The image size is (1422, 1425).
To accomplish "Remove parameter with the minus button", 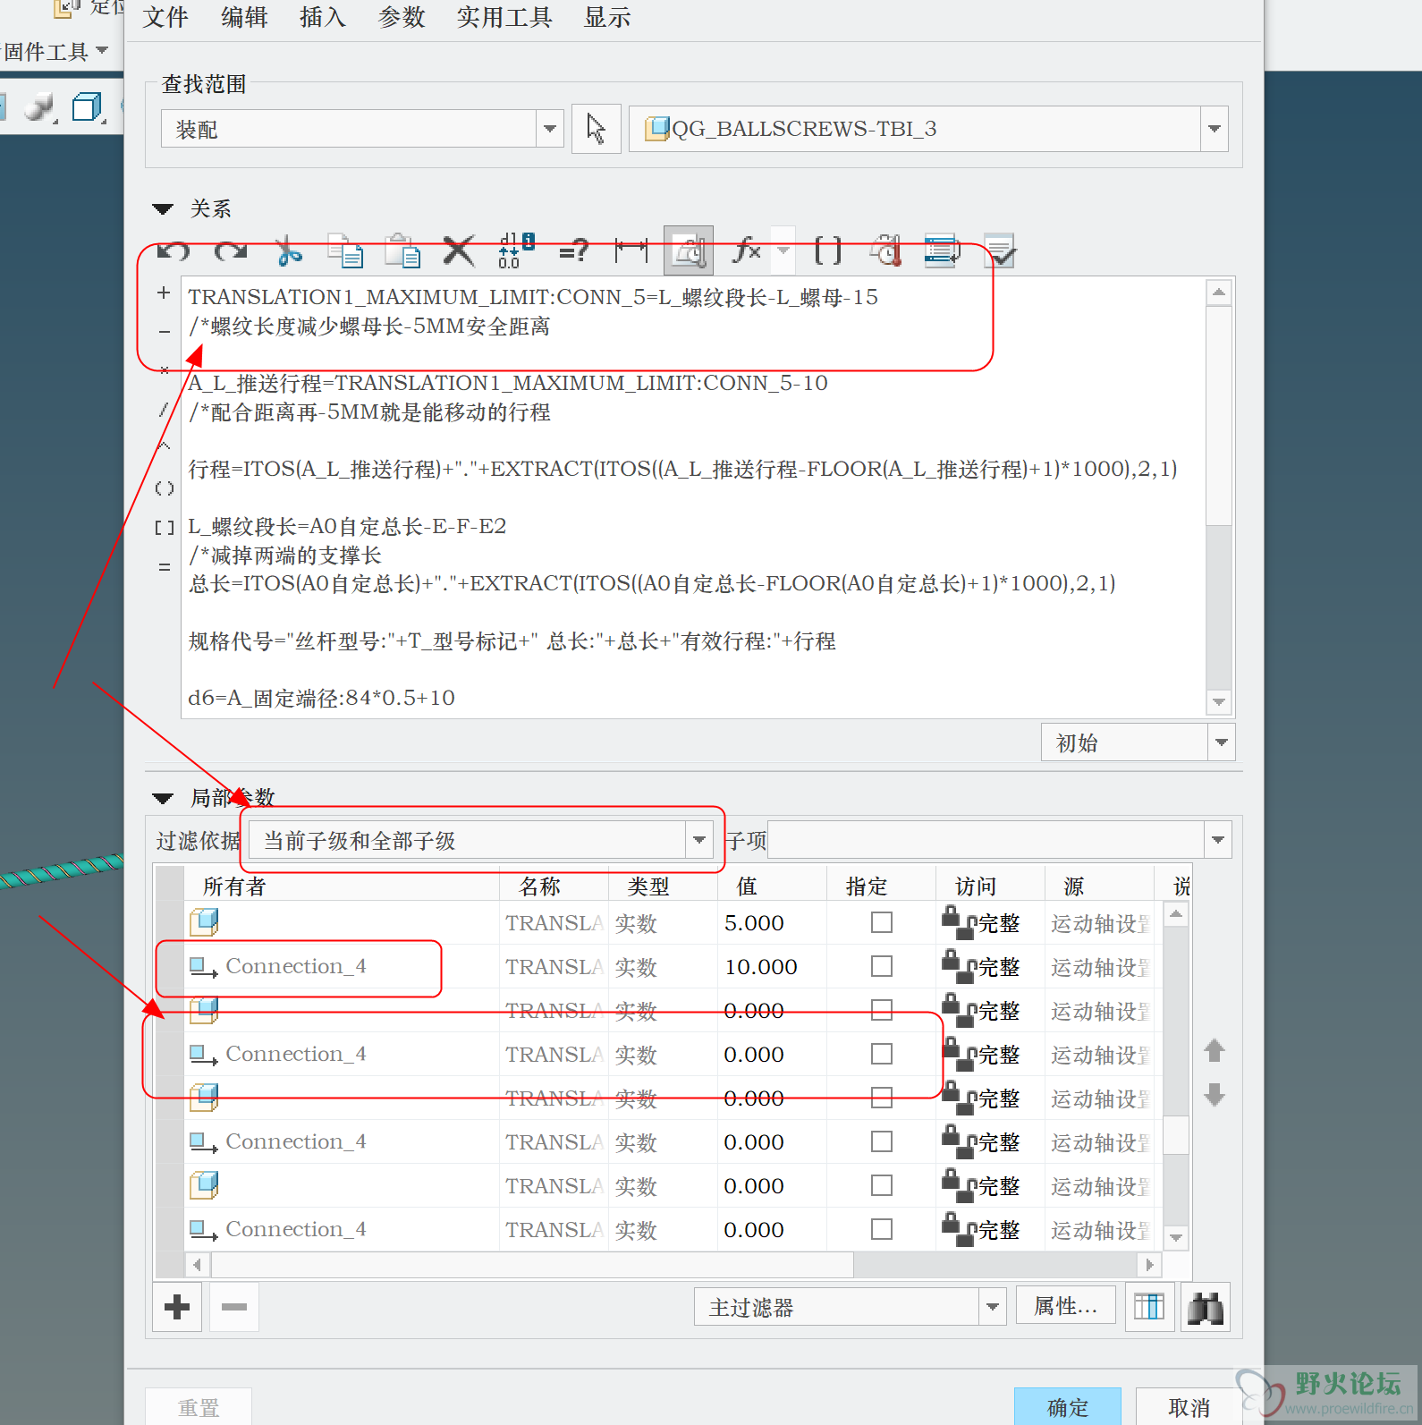I will (x=234, y=1307).
